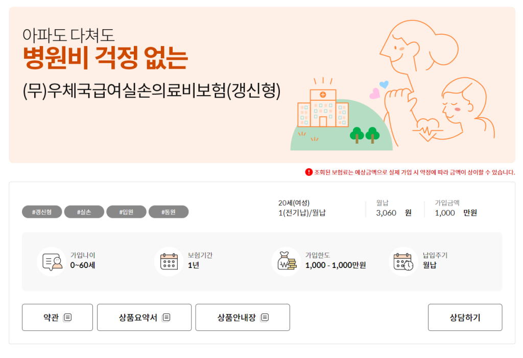
Task: Select the #갱신형 tag
Action: click(x=41, y=211)
